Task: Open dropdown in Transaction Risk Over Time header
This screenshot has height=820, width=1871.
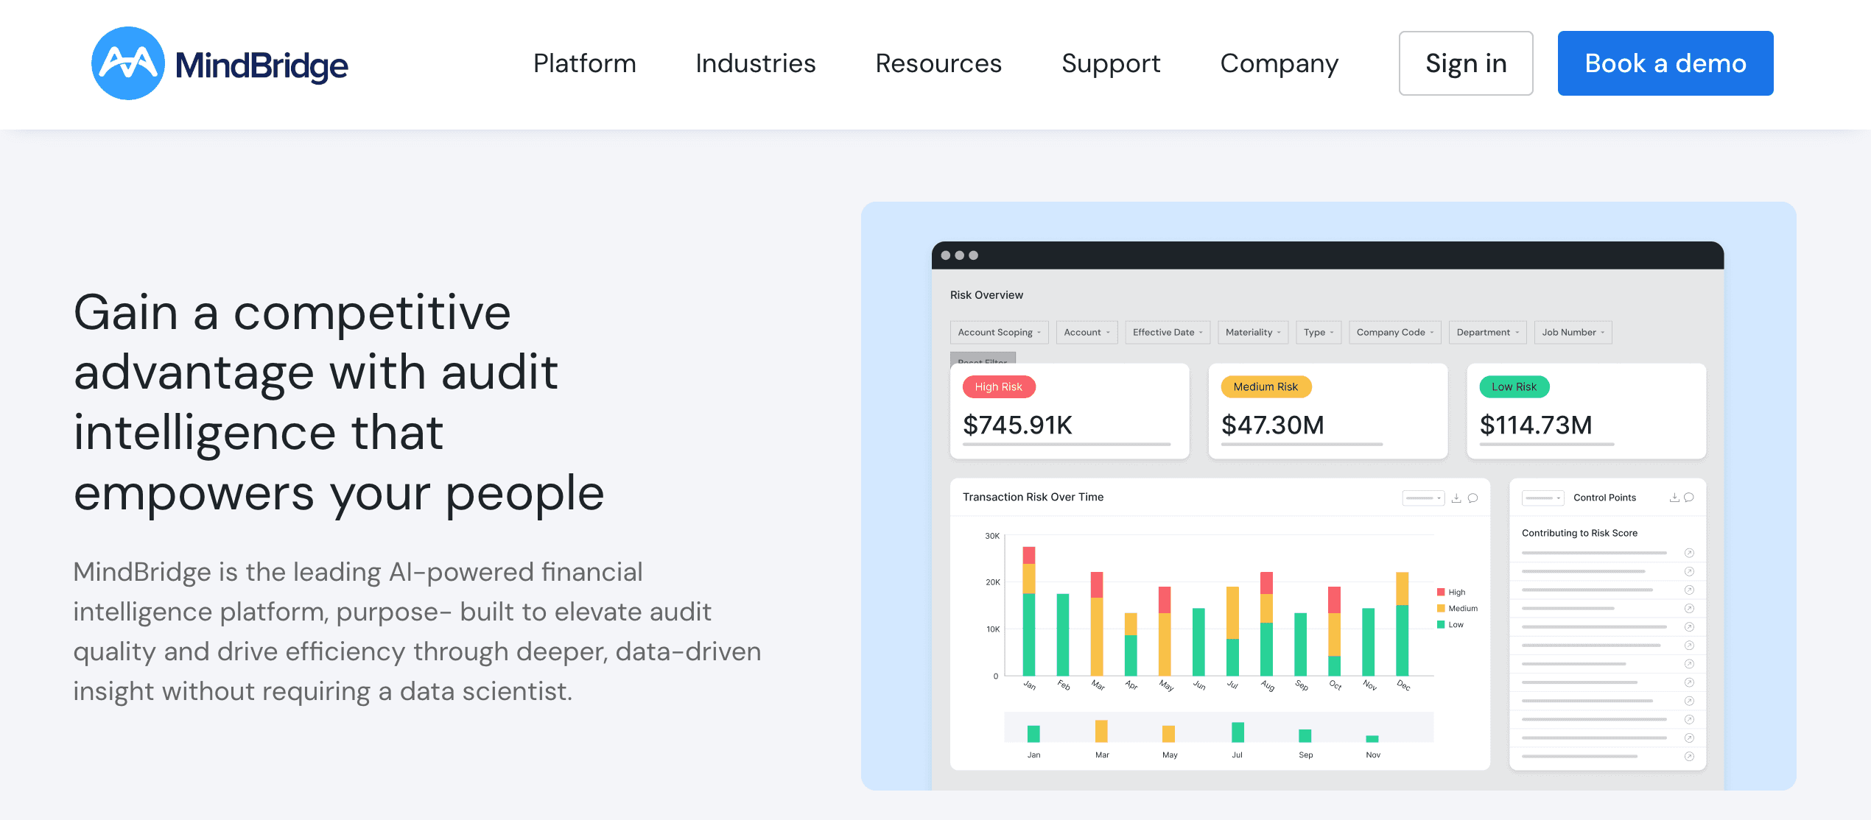Action: pos(1422,498)
